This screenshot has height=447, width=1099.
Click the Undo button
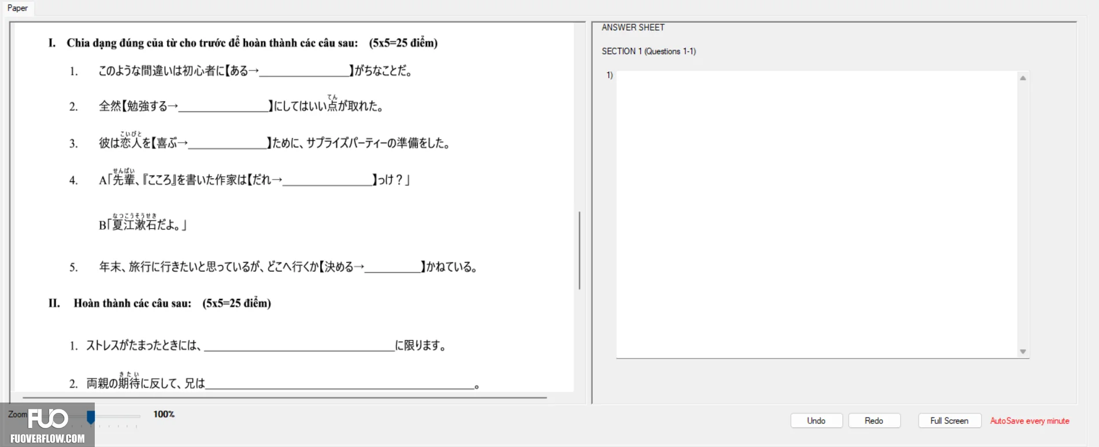816,420
